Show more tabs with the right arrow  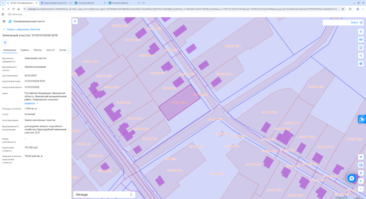68,50
